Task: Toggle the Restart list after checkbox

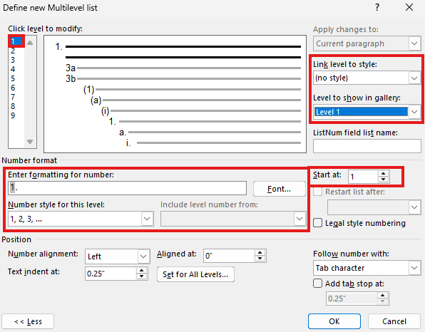Action: coord(317,192)
